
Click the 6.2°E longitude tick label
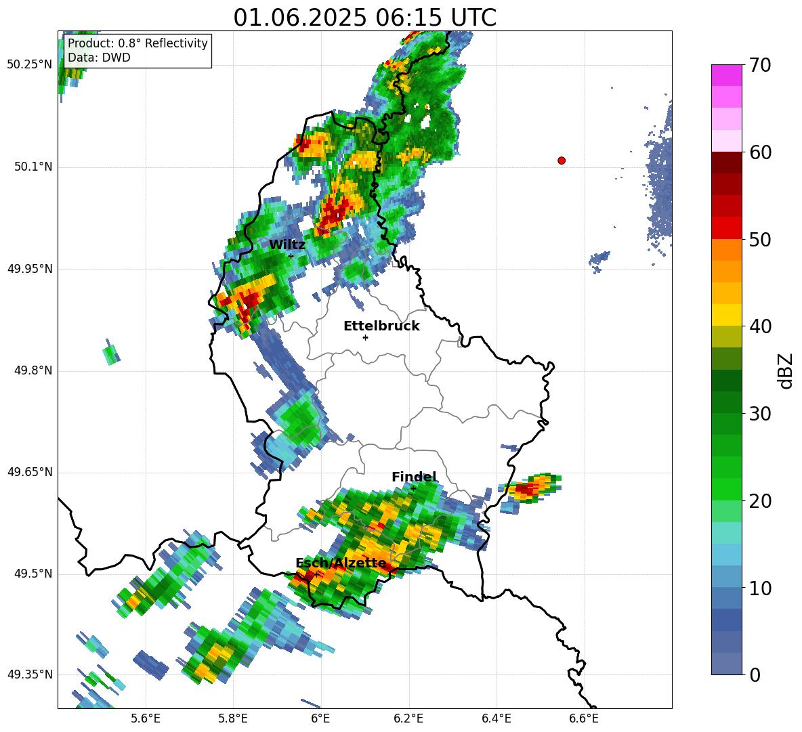pyautogui.click(x=408, y=719)
